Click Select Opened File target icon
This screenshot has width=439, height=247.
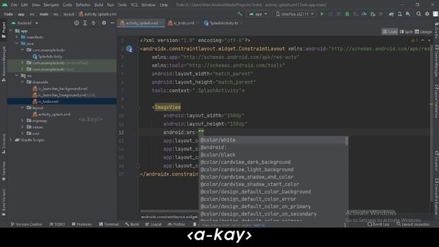tap(76, 23)
